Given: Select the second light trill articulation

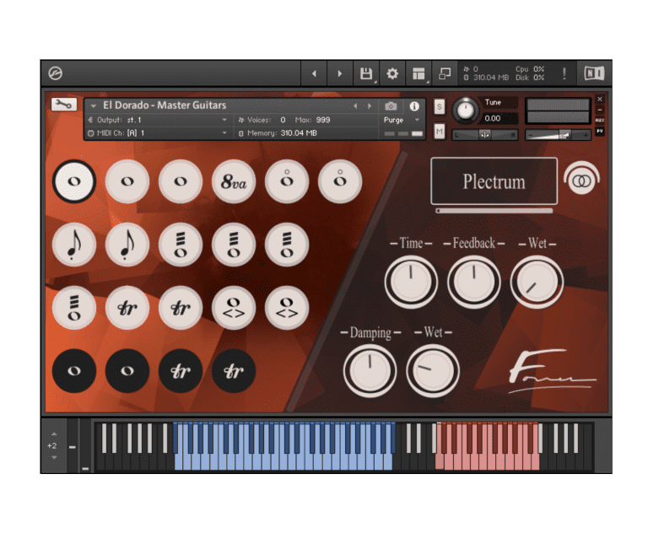Looking at the screenshot, I should [181, 308].
